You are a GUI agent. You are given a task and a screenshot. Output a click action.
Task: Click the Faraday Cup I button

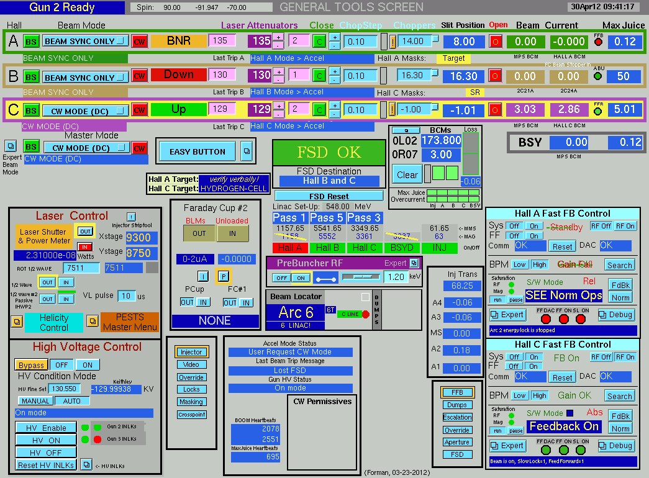(x=203, y=276)
